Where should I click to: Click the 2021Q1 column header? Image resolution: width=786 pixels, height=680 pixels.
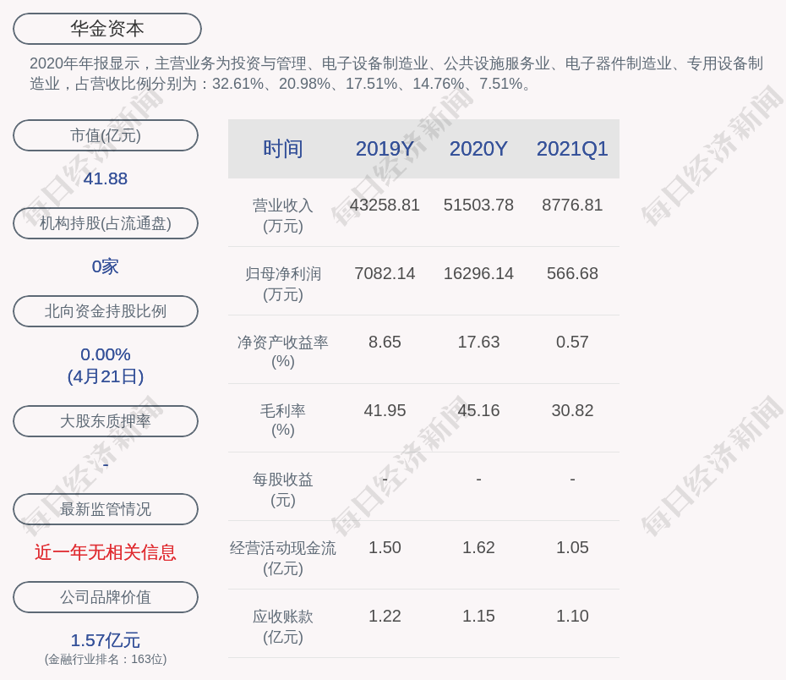click(x=572, y=149)
